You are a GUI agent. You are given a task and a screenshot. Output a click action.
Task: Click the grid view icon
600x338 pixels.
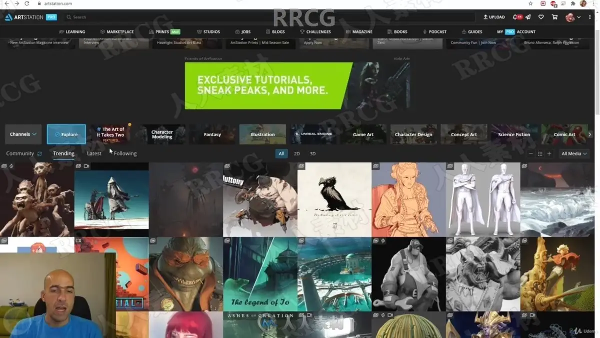pos(540,154)
